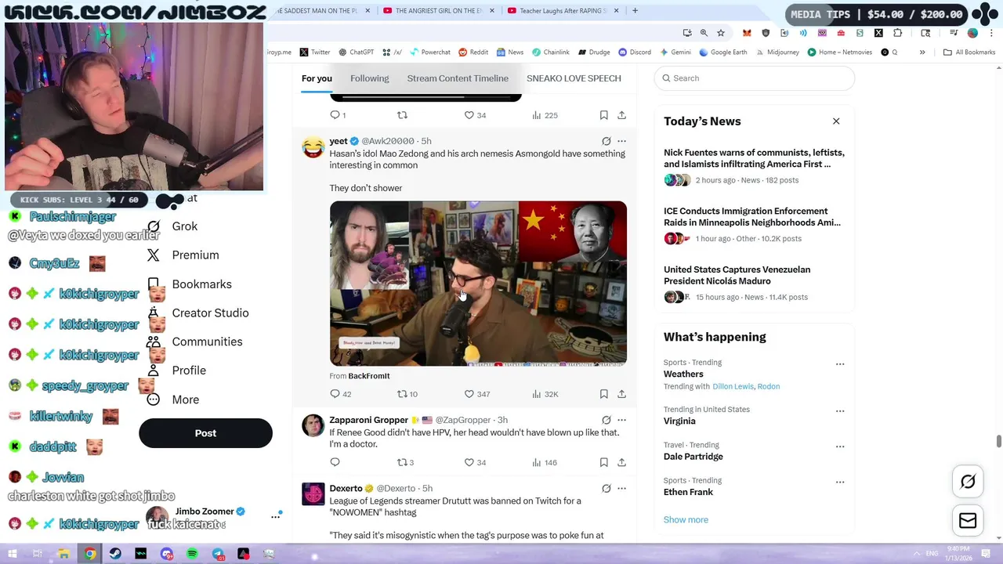1003x564 pixels.
Task: Open the Reddit bookmark
Action: click(x=473, y=52)
